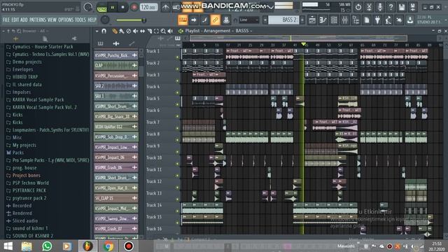The image size is (448, 252).
Task: Toggle the link/multilink to controllers icon
Action: coord(215,20)
